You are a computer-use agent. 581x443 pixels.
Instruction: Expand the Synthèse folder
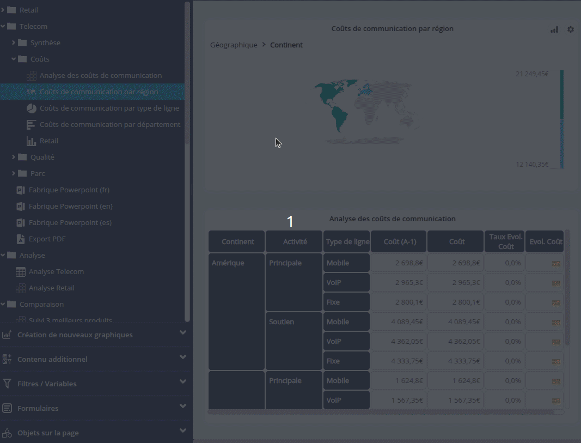coord(14,43)
